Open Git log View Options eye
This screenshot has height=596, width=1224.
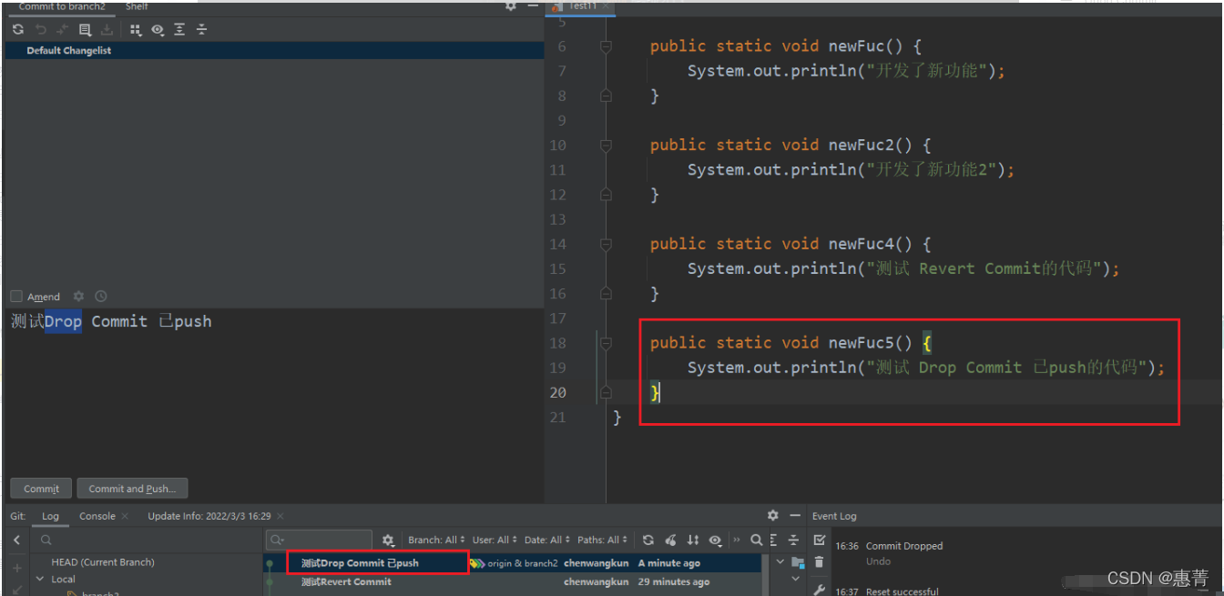click(716, 540)
